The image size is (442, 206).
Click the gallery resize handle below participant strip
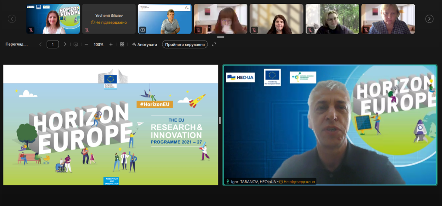tap(221, 37)
